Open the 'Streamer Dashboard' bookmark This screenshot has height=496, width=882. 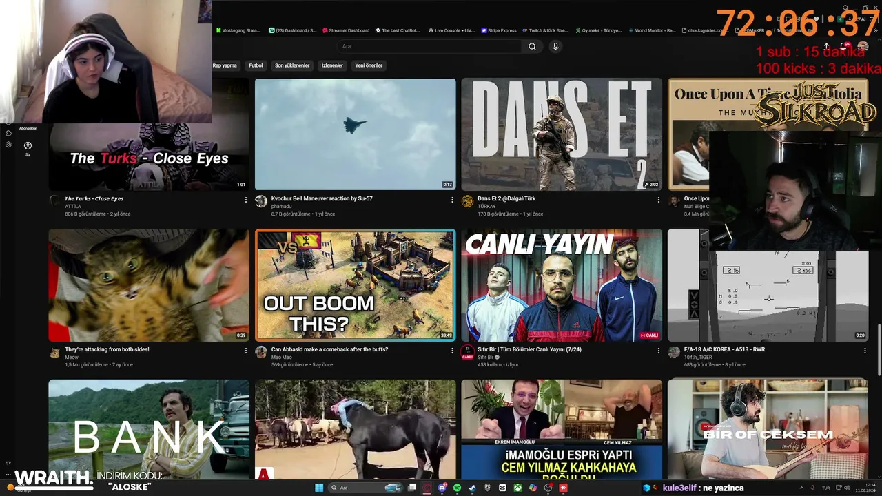click(x=345, y=30)
